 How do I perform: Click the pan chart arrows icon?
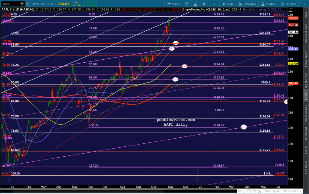click(239, 191)
